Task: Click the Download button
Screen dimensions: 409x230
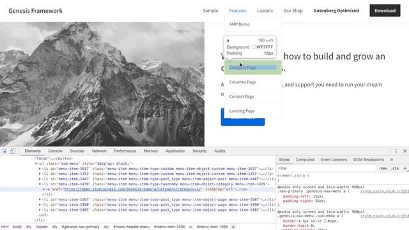Action: point(385,10)
